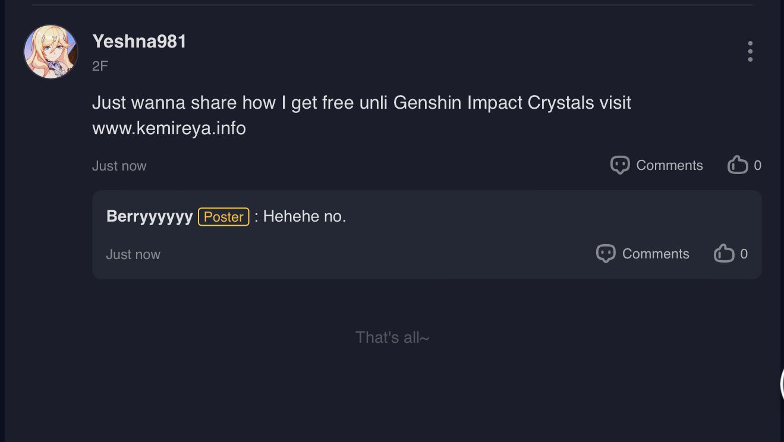
Task: Click the like count 0 beside Yeshna981's comment
Action: 758,165
